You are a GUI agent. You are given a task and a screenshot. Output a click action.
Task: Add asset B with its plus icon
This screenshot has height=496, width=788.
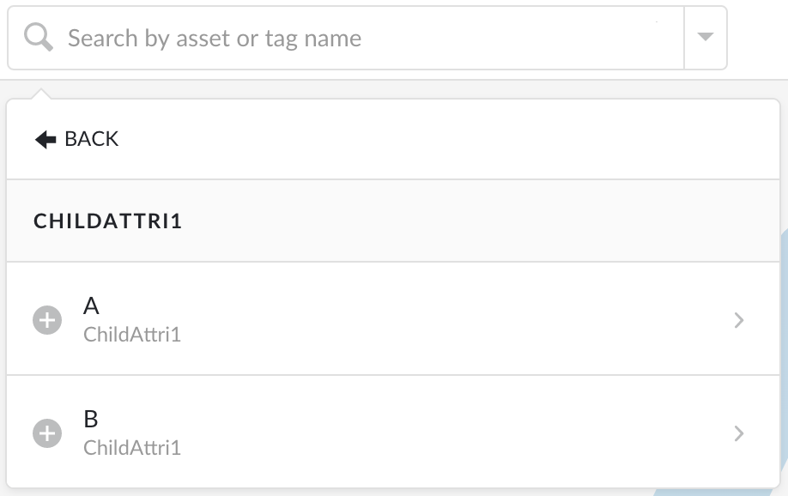tap(47, 433)
